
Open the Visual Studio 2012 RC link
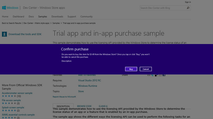pyautogui.click(x=90, y=80)
